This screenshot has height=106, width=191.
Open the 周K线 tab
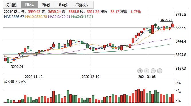pos(46,5)
